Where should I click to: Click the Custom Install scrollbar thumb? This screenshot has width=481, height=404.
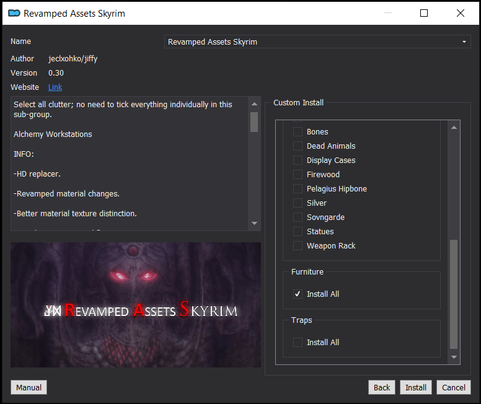point(454,294)
